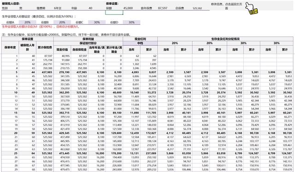Click the return to main page text
Viewport: 295px width, 172px height.
226,6
